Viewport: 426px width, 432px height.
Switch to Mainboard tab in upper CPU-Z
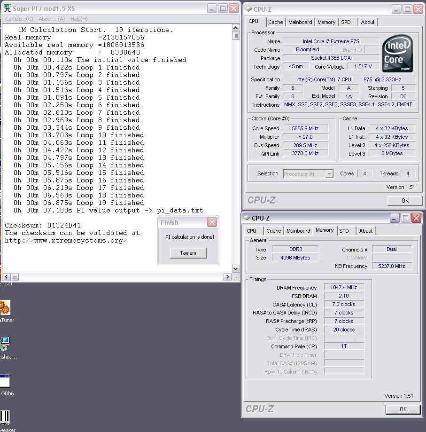tap(300, 22)
